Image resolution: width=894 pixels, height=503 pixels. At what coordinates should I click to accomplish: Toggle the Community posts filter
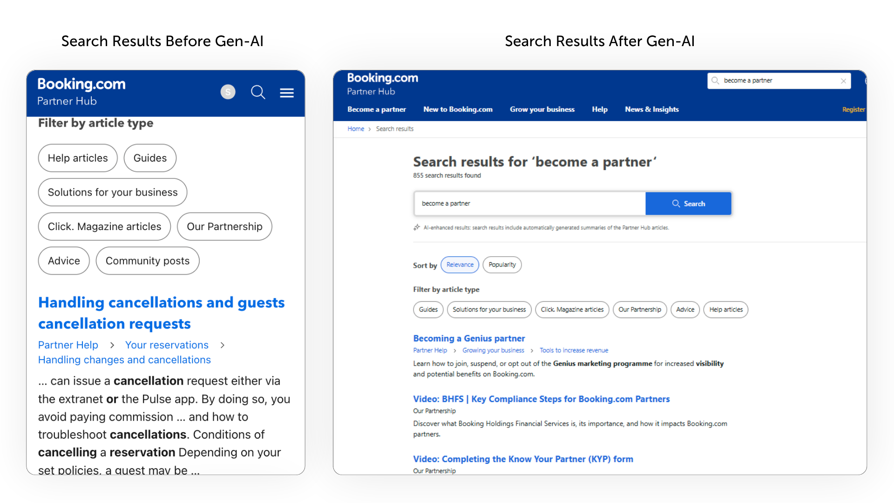pos(148,261)
